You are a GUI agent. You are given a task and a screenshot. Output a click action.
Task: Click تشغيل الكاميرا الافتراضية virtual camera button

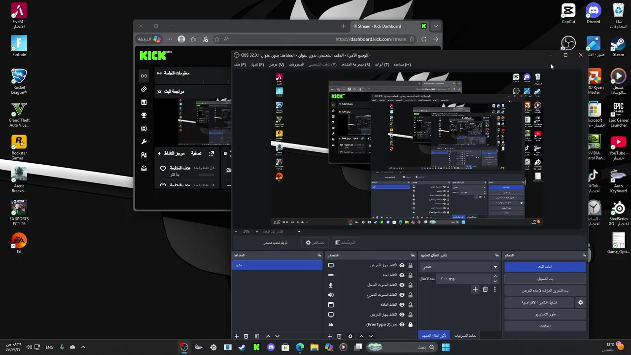[539, 302]
